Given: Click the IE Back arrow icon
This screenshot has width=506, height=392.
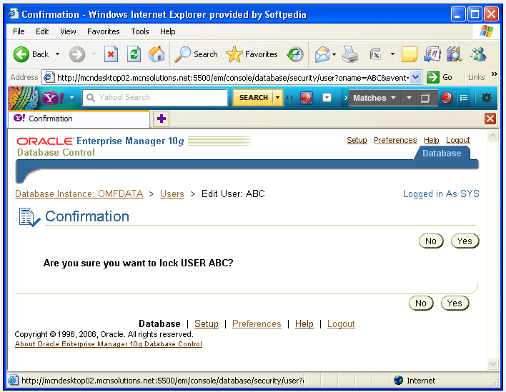Looking at the screenshot, I should 21,54.
